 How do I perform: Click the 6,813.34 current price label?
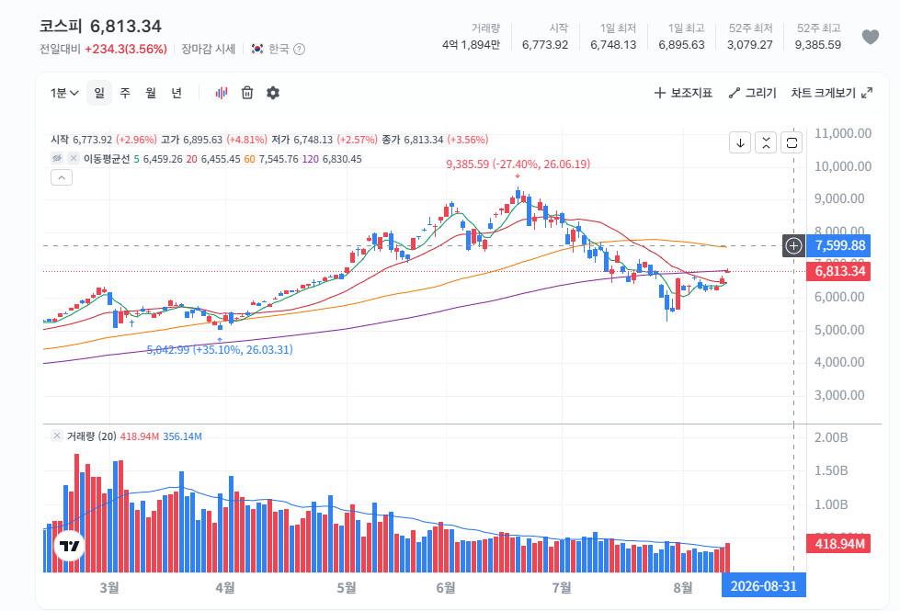tap(838, 271)
